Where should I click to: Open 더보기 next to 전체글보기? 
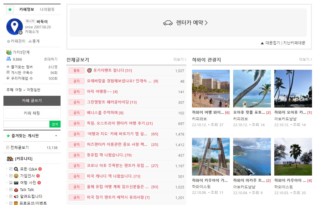[x=180, y=59]
